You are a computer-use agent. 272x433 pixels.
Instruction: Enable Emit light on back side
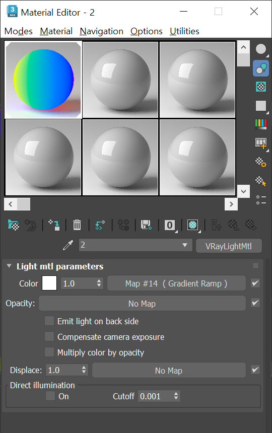(x=49, y=321)
